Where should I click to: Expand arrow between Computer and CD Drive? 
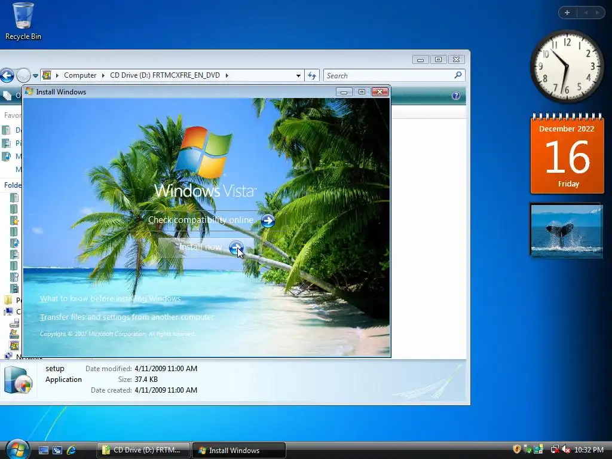click(x=103, y=75)
